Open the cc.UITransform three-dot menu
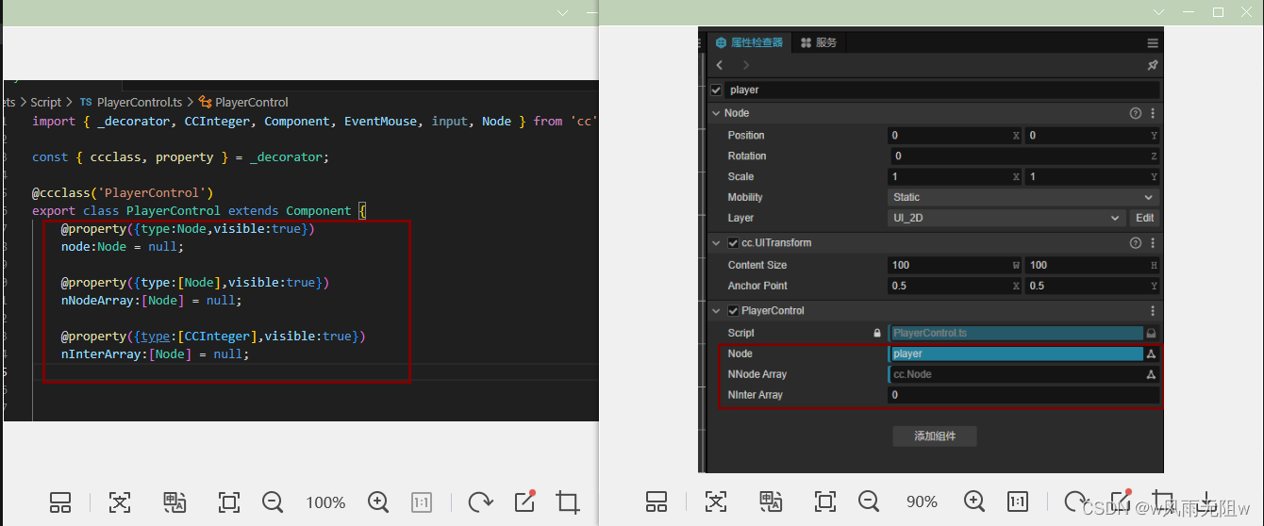1264x526 pixels. click(1153, 243)
